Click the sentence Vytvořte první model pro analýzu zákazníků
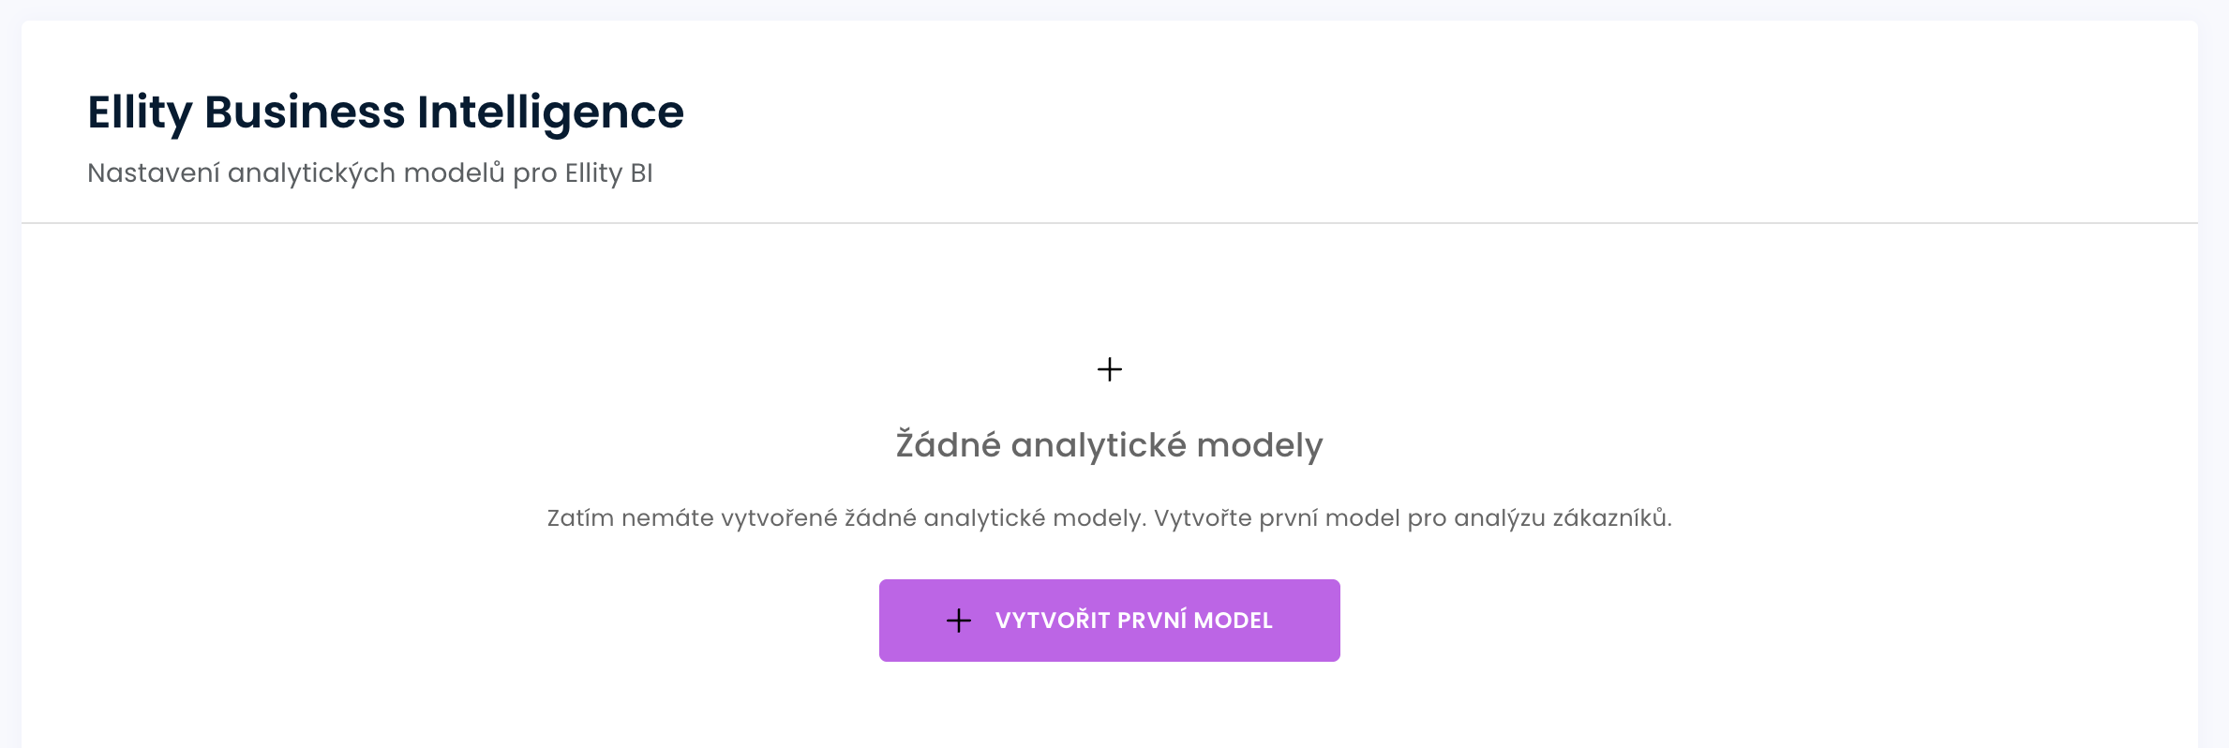The image size is (2229, 748). (x=1413, y=518)
